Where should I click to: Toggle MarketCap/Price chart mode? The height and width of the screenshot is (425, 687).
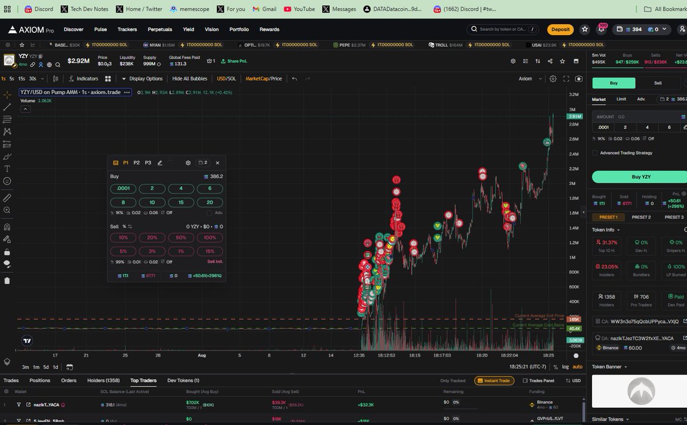(263, 78)
